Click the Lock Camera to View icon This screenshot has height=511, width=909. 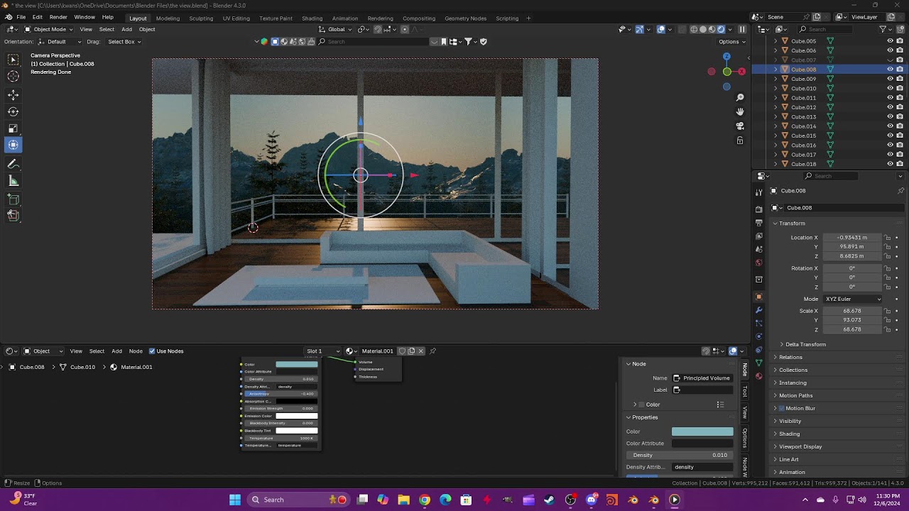740,141
